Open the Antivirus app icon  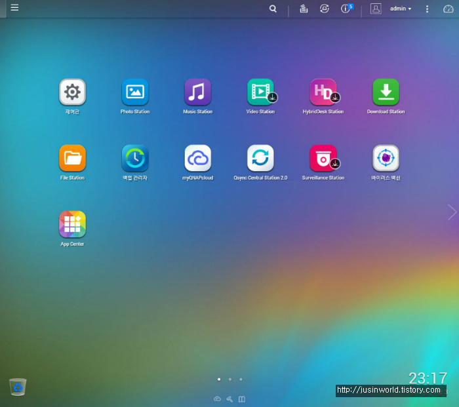pyautogui.click(x=386, y=158)
